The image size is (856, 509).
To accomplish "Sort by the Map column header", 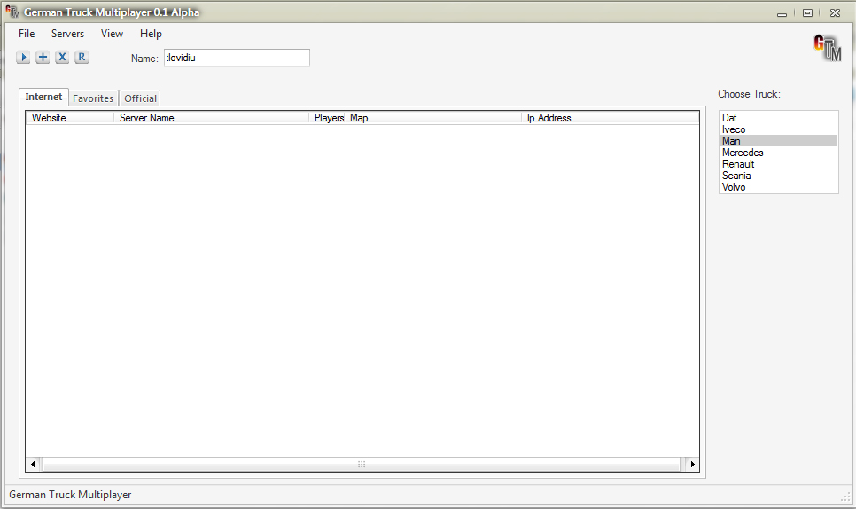I will (433, 117).
